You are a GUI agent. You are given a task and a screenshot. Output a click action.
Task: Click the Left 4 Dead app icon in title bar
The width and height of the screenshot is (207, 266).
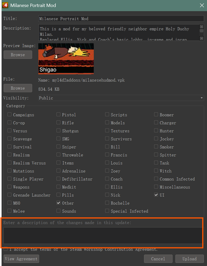[x=5, y=5]
